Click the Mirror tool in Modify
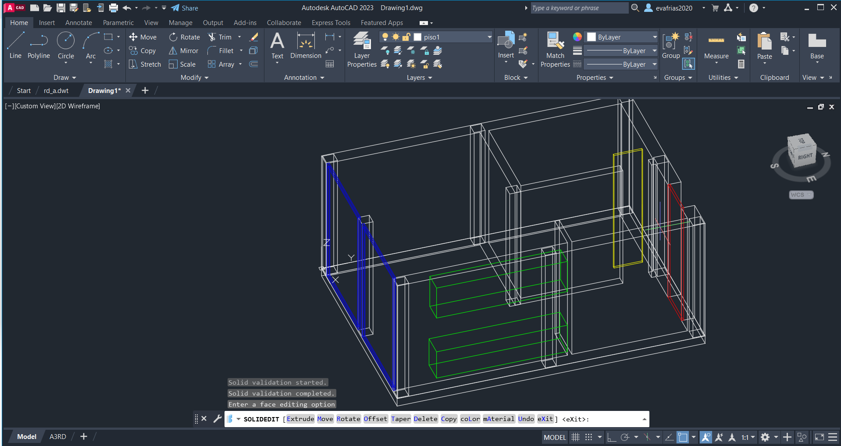841x446 pixels. coord(184,51)
